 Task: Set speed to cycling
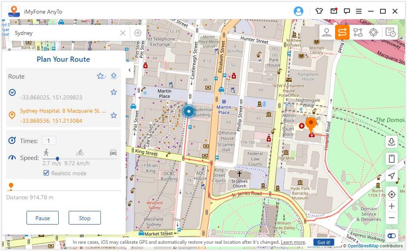pyautogui.click(x=80, y=153)
